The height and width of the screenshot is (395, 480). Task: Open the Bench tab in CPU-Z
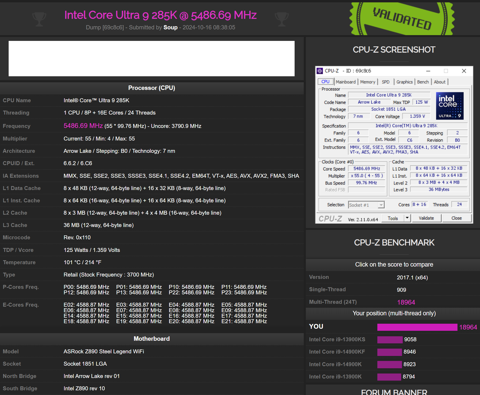pyautogui.click(x=423, y=82)
